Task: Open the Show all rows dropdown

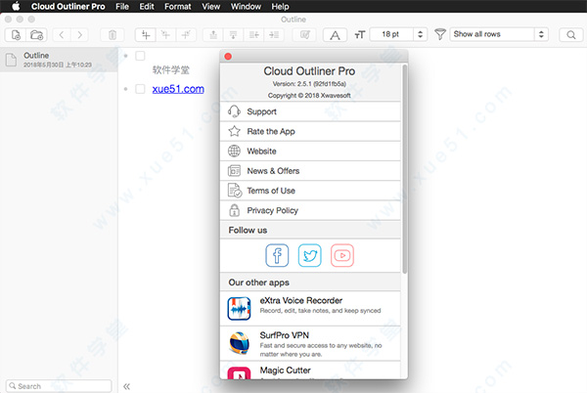Action: pyautogui.click(x=499, y=34)
